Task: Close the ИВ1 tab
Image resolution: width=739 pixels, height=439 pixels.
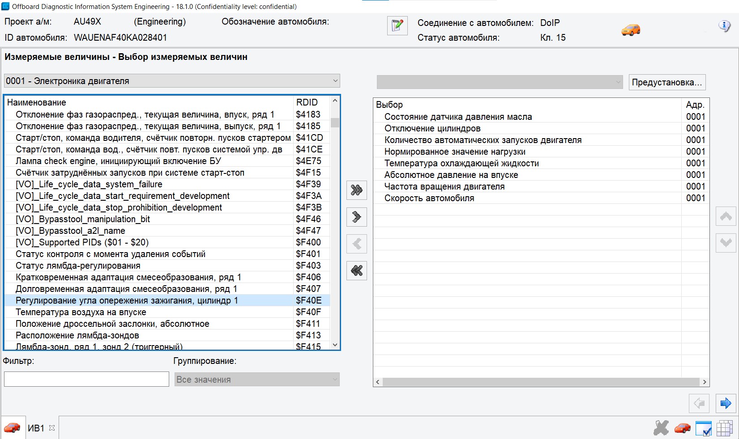Action: click(52, 428)
